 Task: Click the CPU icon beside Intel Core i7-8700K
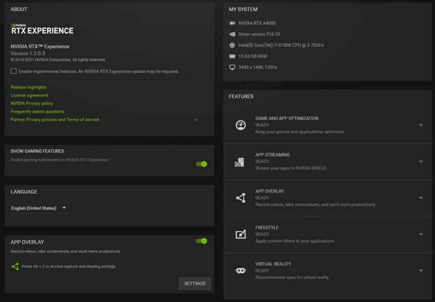click(232, 45)
